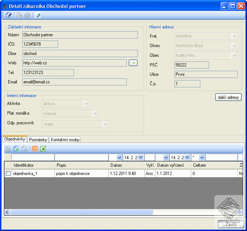
Task: Click the order detail magnifier icon
Action: click(8, 149)
